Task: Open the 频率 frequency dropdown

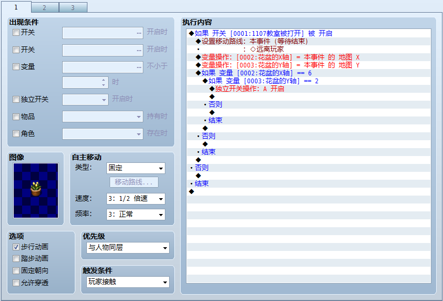Action: coord(136,215)
